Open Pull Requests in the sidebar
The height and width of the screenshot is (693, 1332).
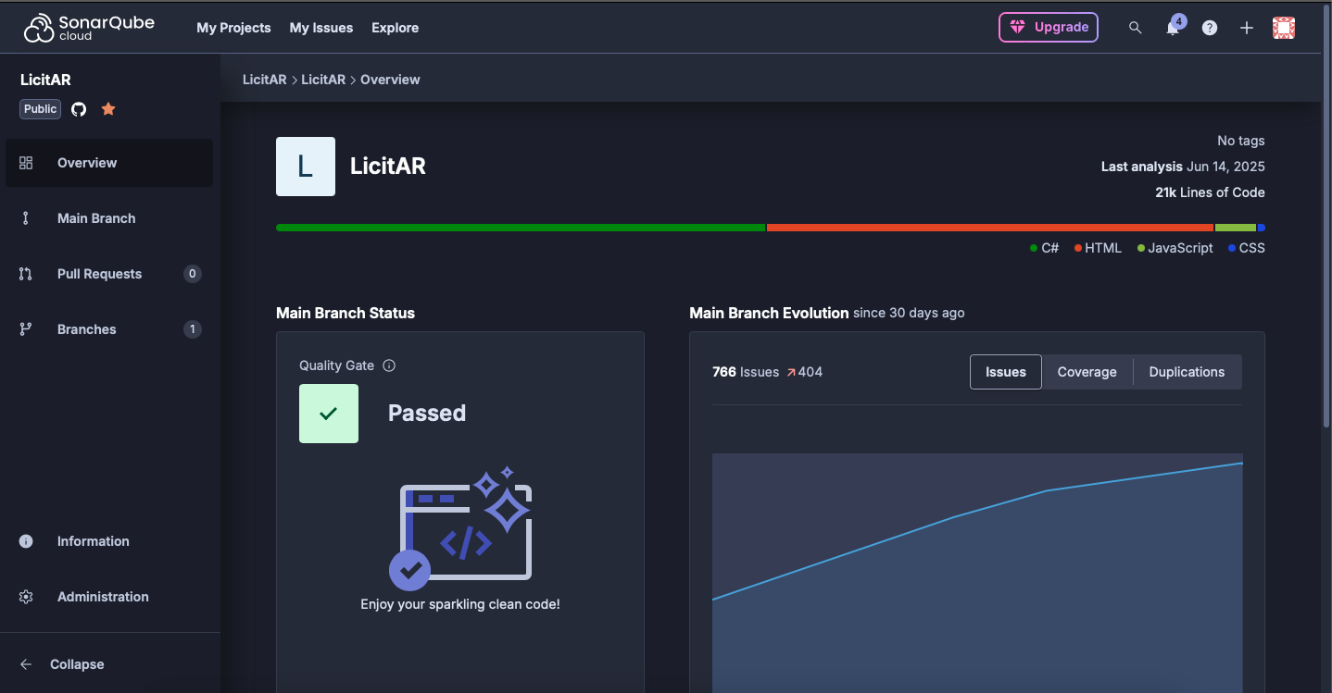[x=109, y=274]
